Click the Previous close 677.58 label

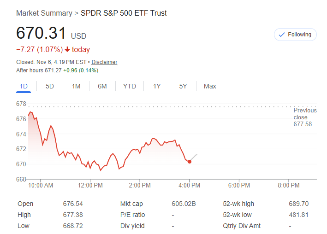click(305, 117)
